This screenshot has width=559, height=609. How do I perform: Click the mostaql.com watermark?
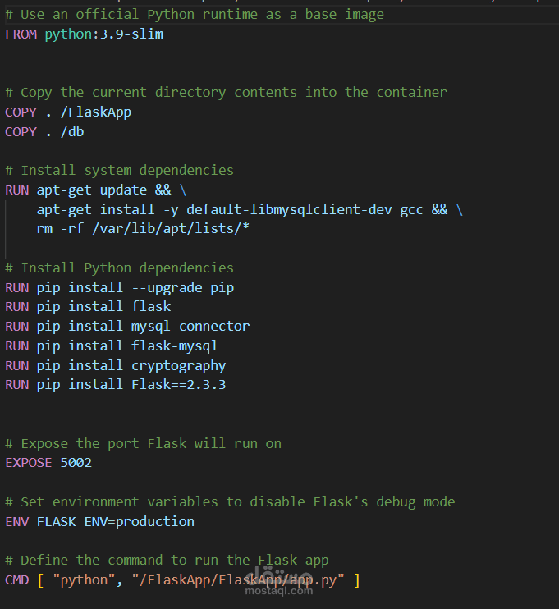tap(278, 591)
